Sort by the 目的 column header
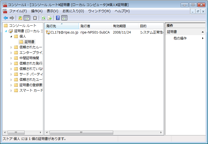This screenshot has width=208, height=144. pos(151,26)
